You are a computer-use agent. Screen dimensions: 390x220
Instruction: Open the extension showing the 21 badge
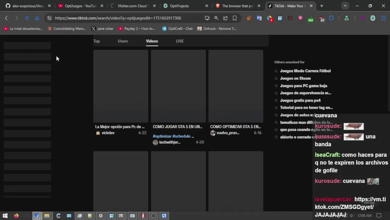point(322,19)
